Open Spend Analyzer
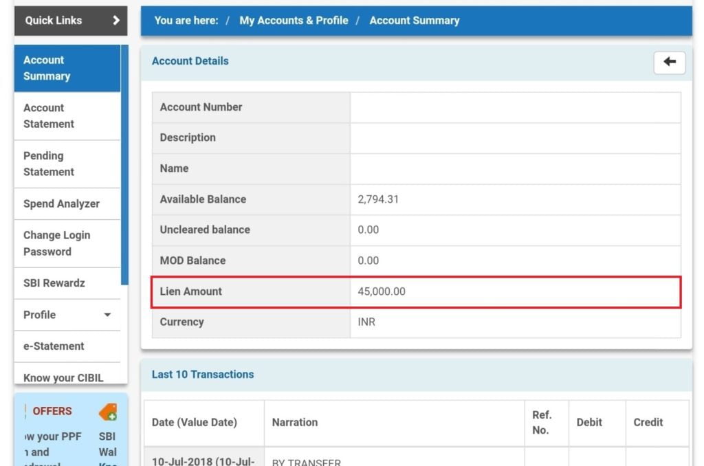The height and width of the screenshot is (466, 704). [x=67, y=204]
